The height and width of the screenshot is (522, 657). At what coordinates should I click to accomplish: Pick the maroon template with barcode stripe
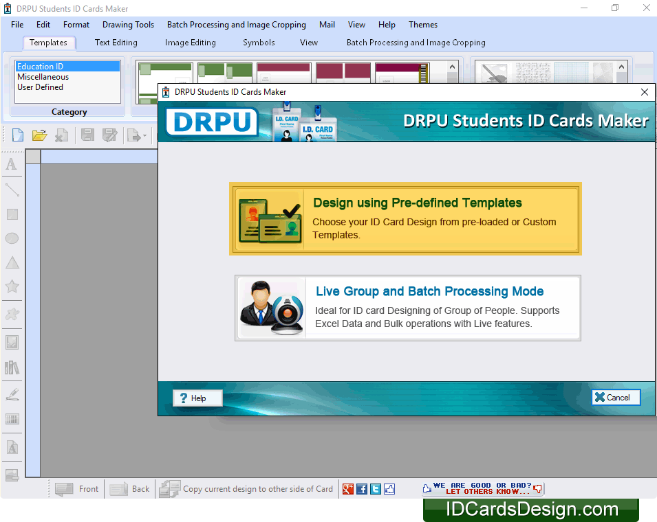(402, 73)
